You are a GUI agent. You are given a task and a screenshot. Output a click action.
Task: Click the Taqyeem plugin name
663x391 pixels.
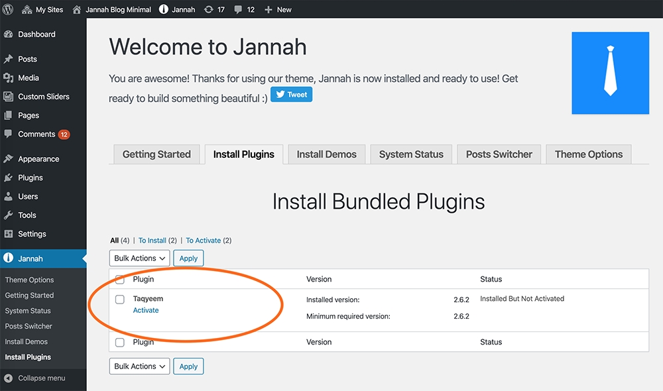click(148, 299)
